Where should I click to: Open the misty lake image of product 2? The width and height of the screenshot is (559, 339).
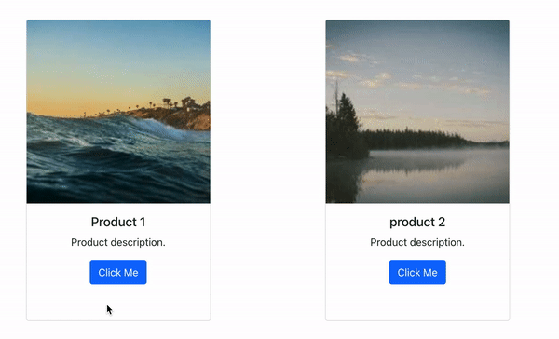pyautogui.click(x=417, y=112)
